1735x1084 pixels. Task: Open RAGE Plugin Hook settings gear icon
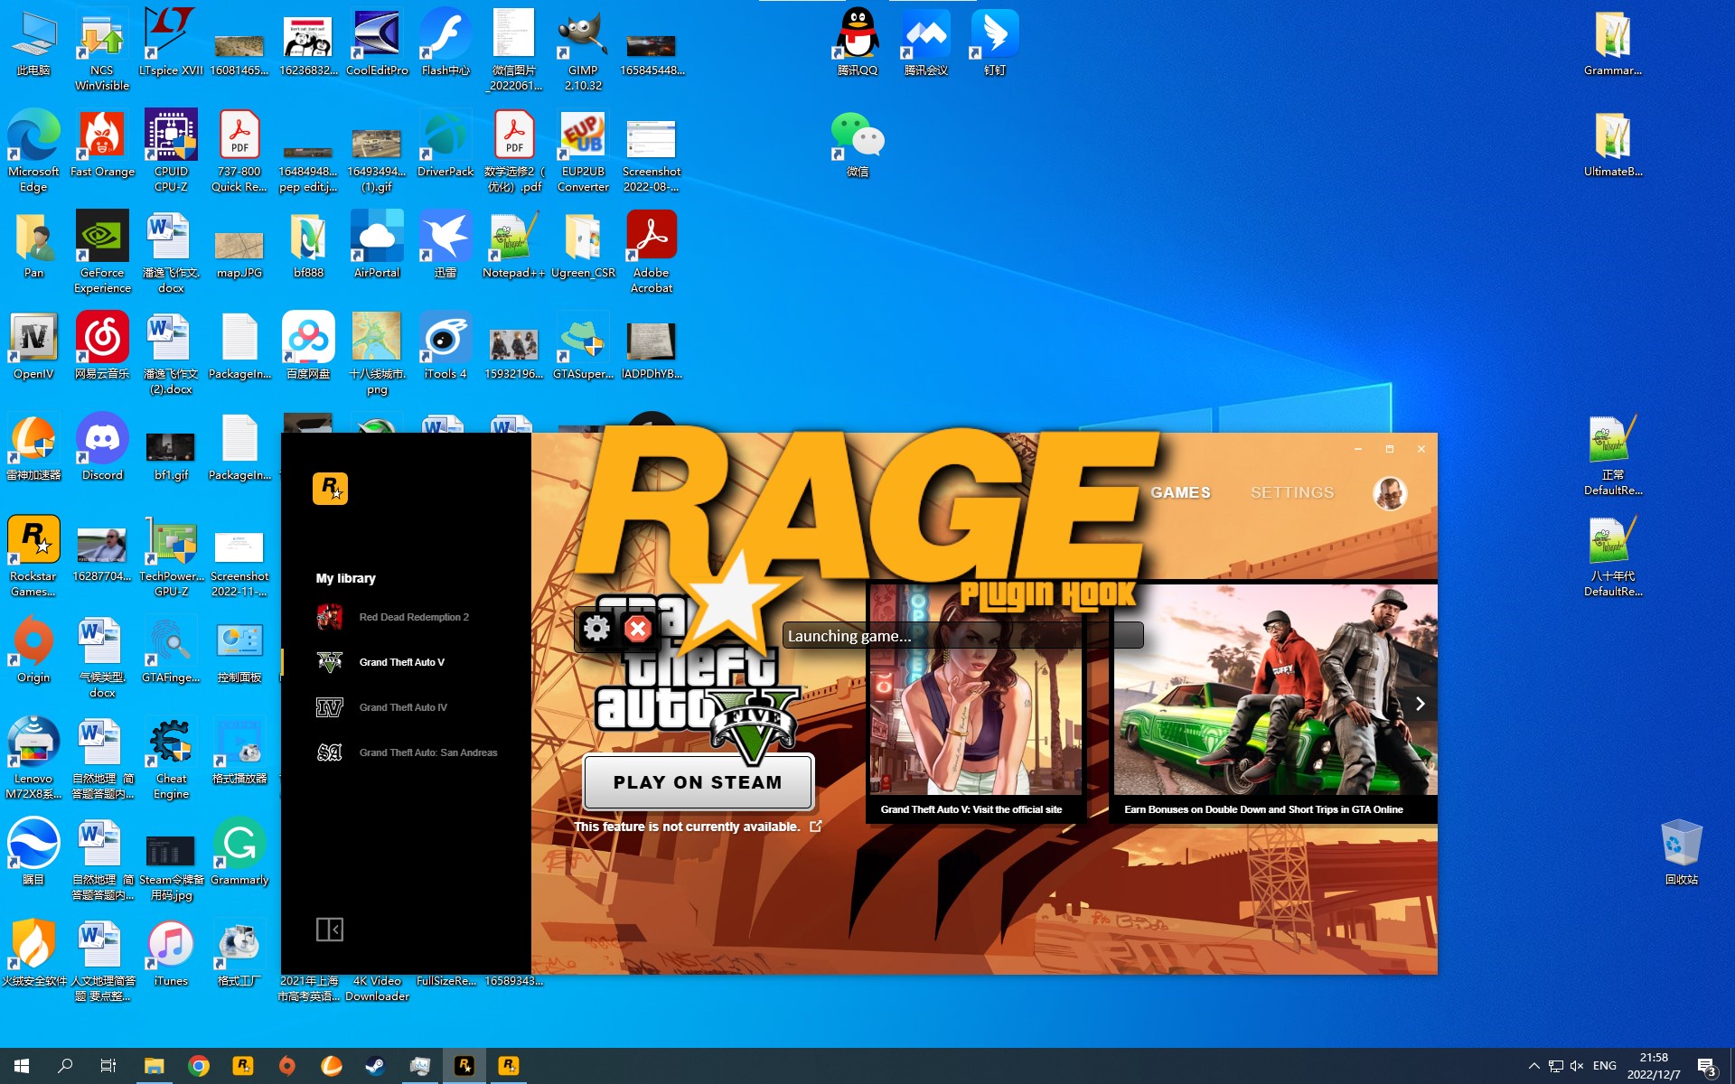tap(596, 629)
